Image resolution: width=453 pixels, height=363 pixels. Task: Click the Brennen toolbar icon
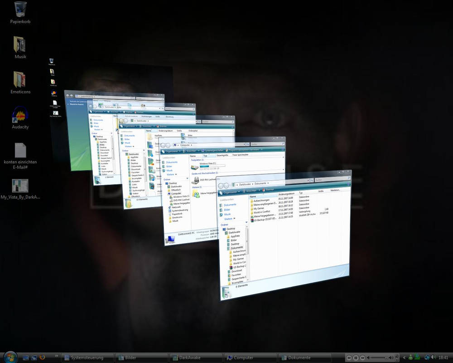tap(268, 190)
